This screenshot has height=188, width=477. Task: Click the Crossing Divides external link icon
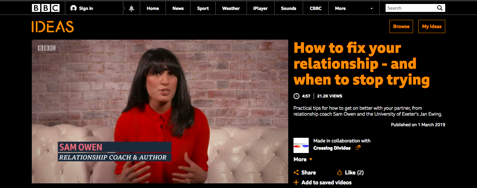click(358, 148)
